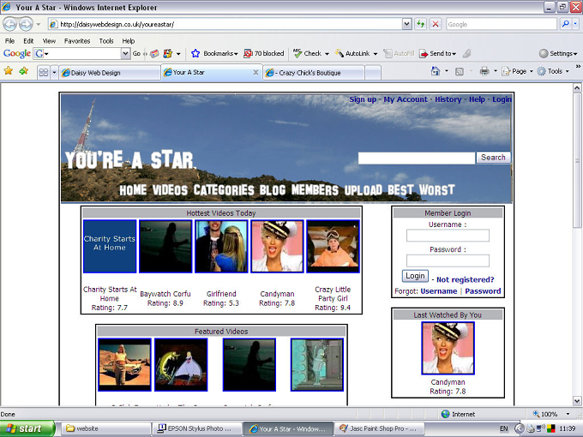
Task: Click the highlighter pen icon in the Google toolbar
Action: tap(466, 53)
